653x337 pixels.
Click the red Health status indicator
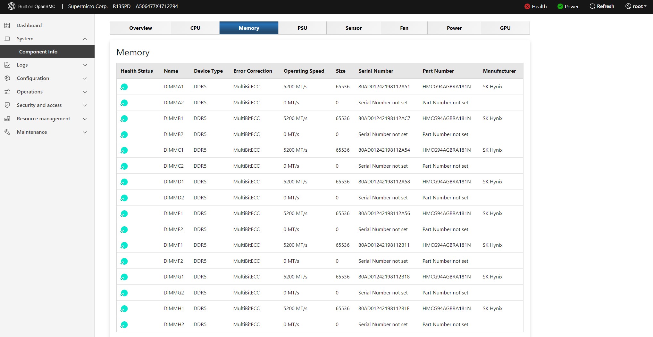pos(527,6)
